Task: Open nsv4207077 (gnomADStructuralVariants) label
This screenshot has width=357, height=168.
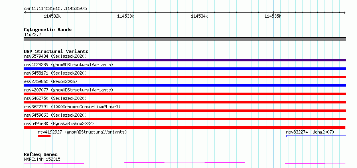Action: pos(69,90)
